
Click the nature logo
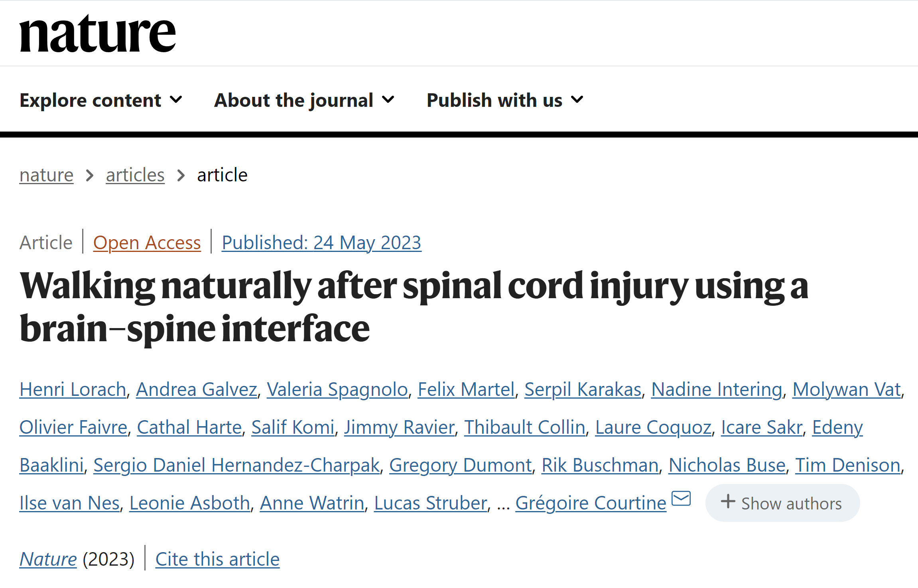tap(97, 33)
